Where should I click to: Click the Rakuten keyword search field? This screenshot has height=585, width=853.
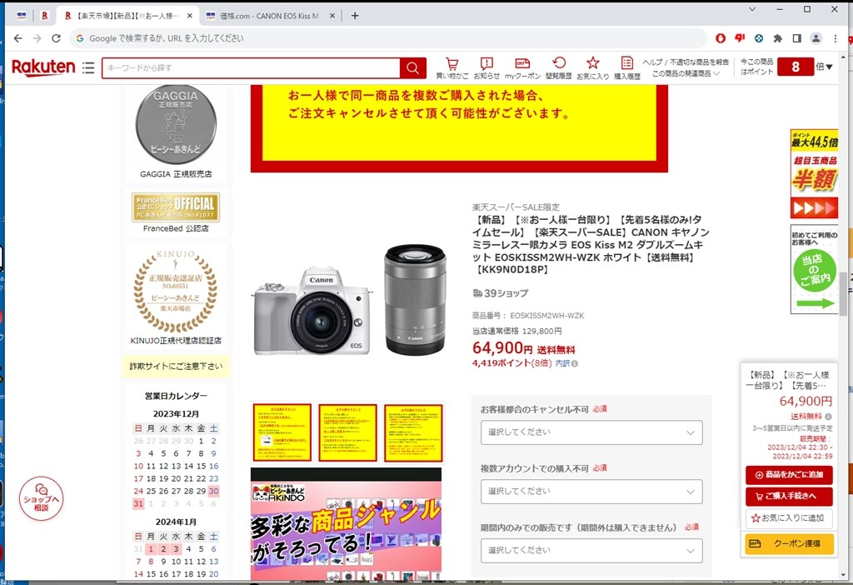tap(251, 68)
